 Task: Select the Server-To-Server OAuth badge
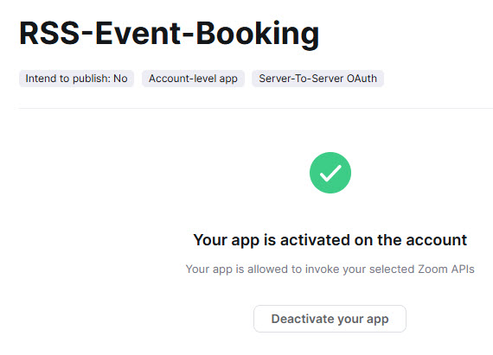(x=317, y=79)
